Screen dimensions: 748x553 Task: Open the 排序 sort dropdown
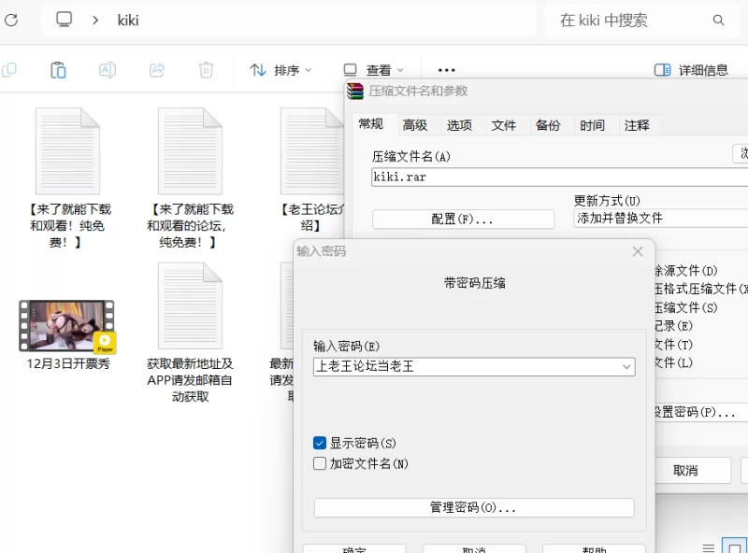coord(280,70)
